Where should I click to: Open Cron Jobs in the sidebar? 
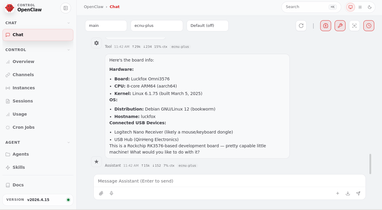[x=38, y=127]
